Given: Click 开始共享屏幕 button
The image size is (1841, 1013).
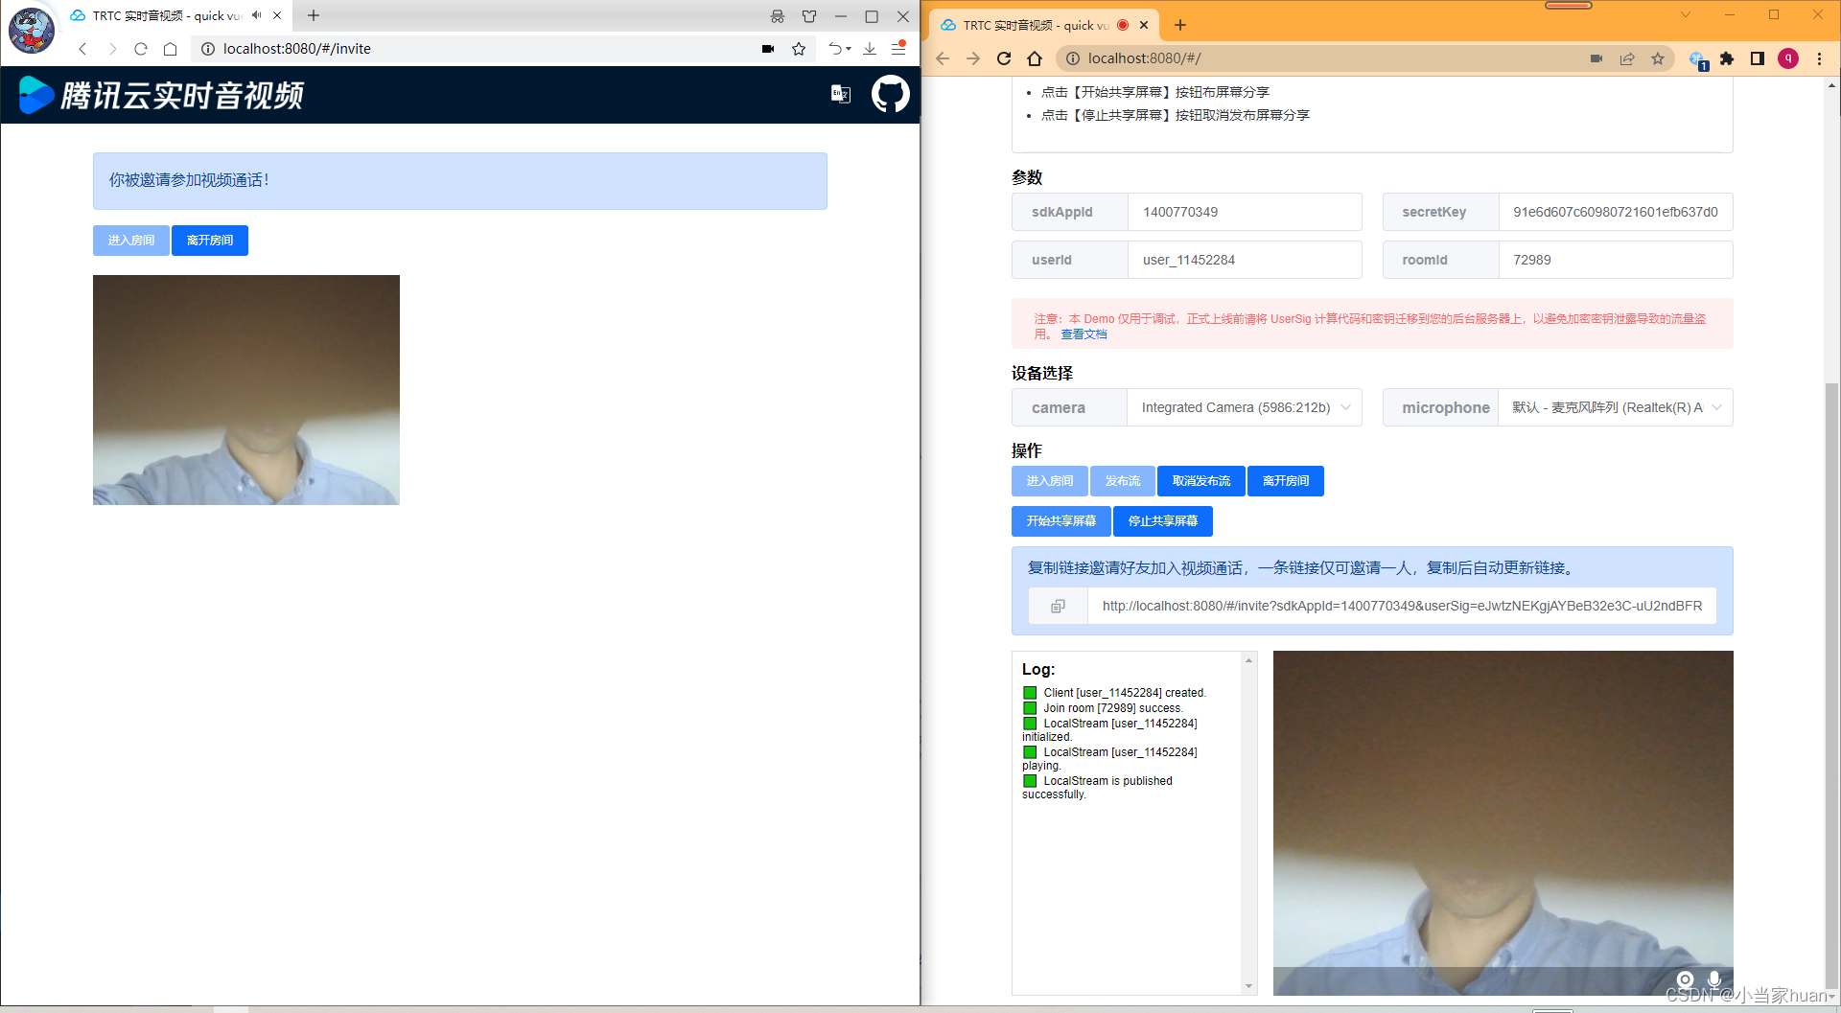Looking at the screenshot, I should 1061,521.
